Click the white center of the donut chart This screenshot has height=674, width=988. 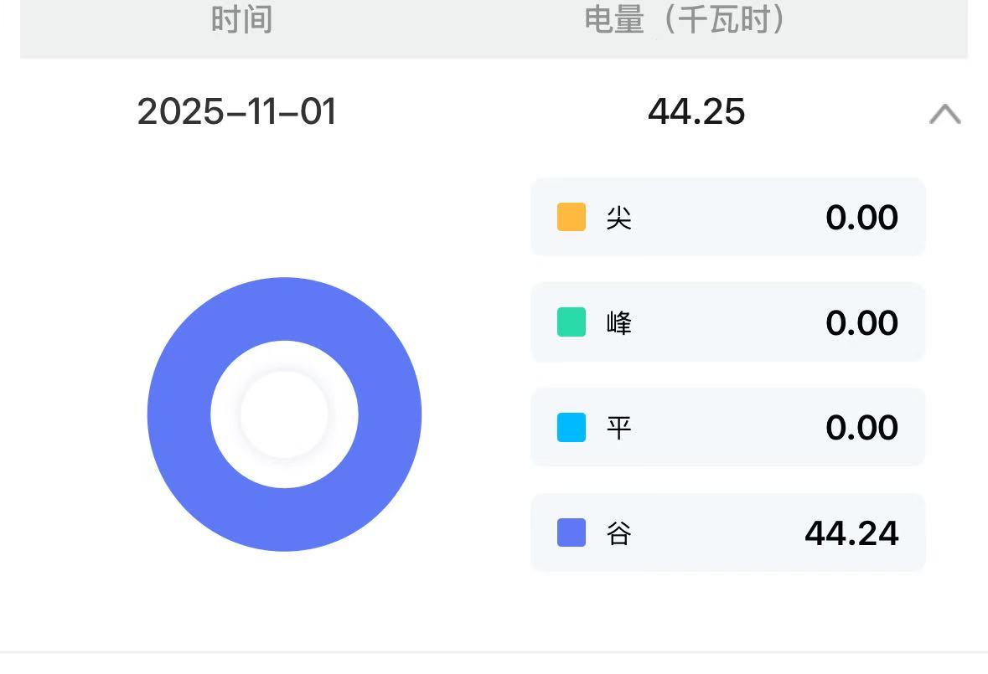click(284, 414)
